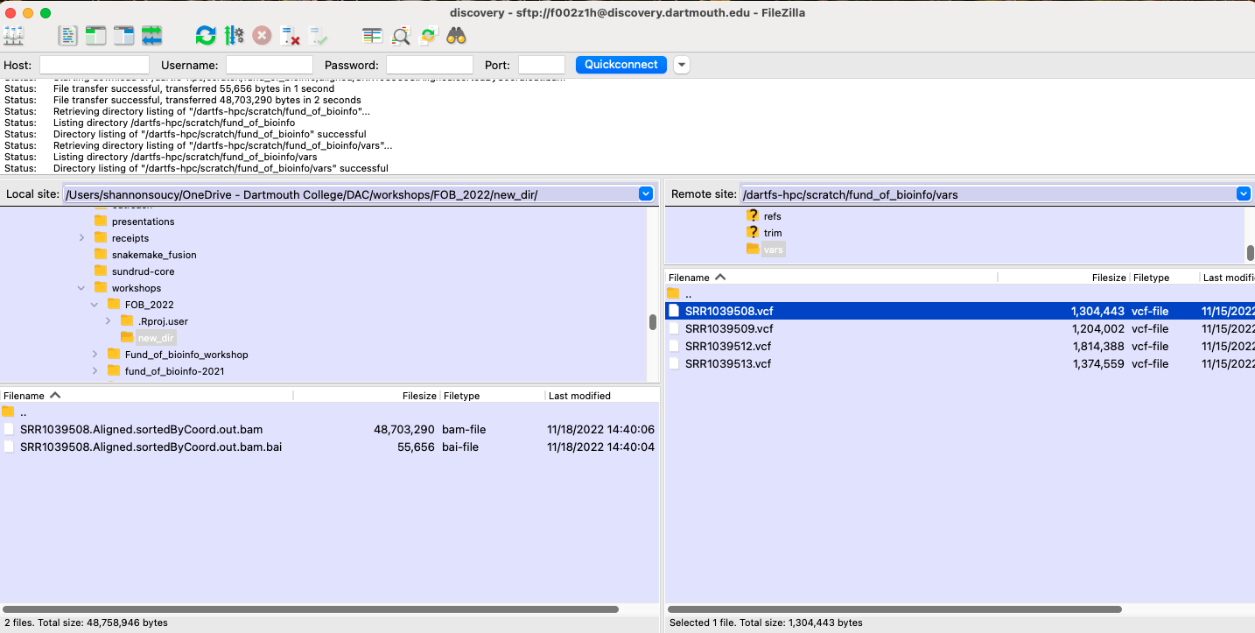Toggle directory comparison icon

[x=401, y=36]
